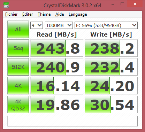
Task: Maximize the CrystalDiskMark window
Action: 122,4
